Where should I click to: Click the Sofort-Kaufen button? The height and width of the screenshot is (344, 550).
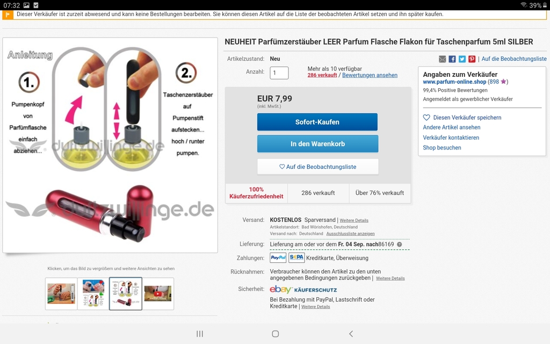tap(317, 122)
